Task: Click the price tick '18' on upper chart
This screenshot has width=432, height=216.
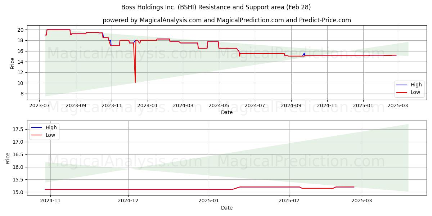Action: point(21,41)
